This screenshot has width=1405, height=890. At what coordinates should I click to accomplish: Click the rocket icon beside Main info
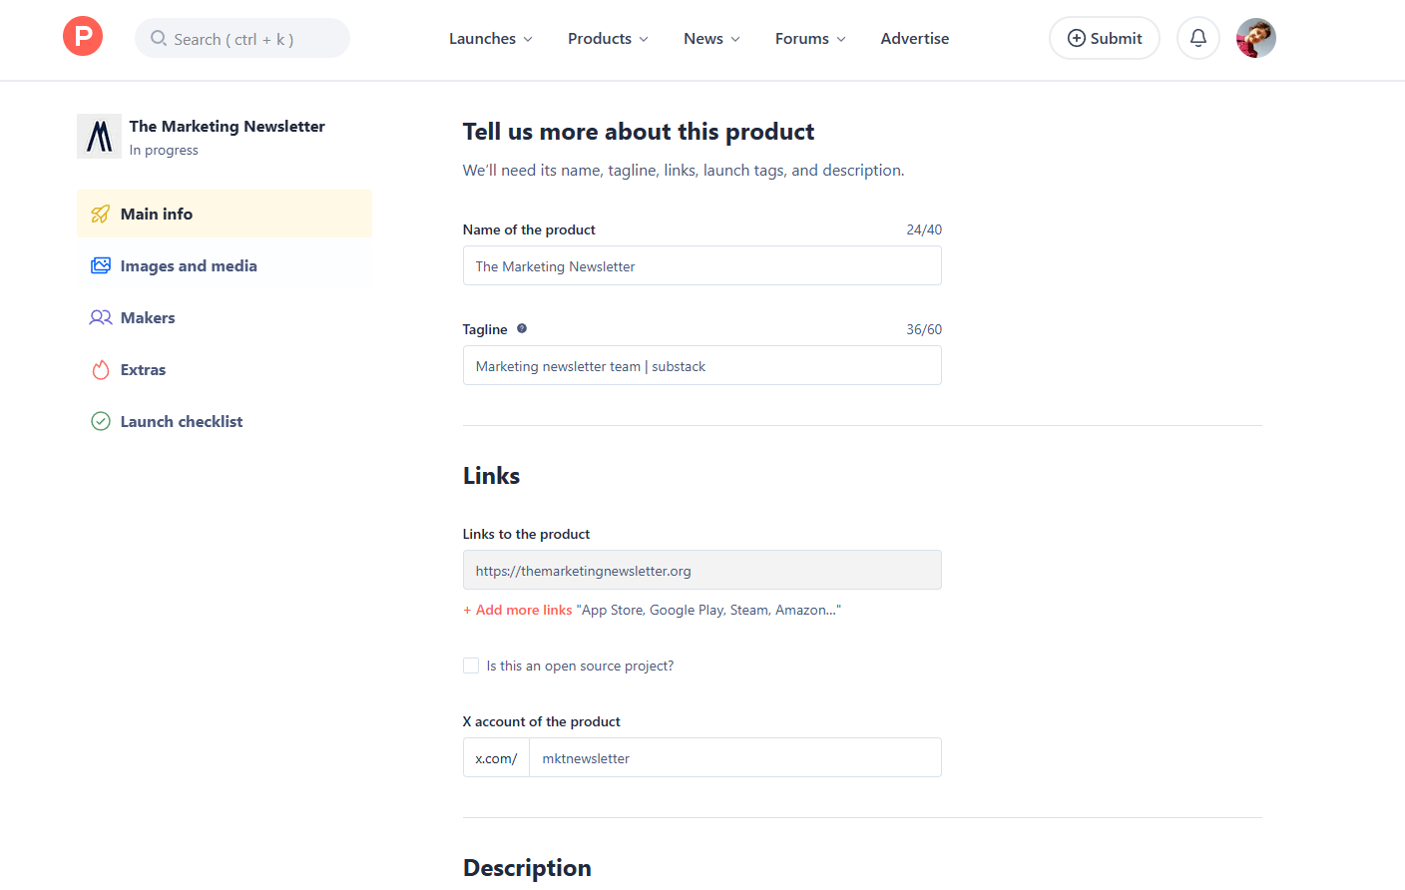[x=101, y=214]
